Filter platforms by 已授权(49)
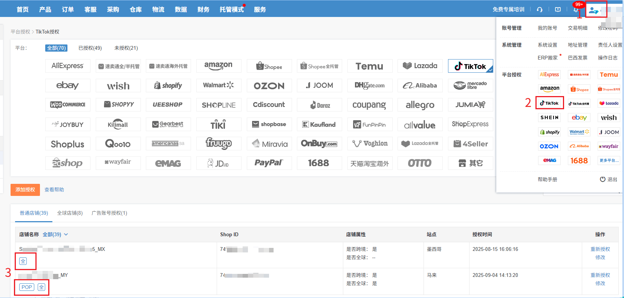 (90, 48)
